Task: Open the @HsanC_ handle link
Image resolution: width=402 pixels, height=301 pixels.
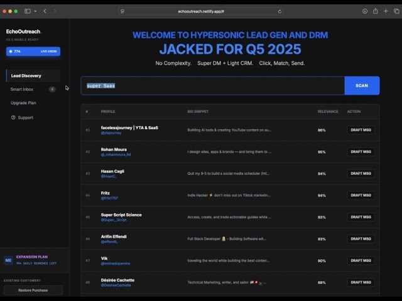Action: pos(109,176)
